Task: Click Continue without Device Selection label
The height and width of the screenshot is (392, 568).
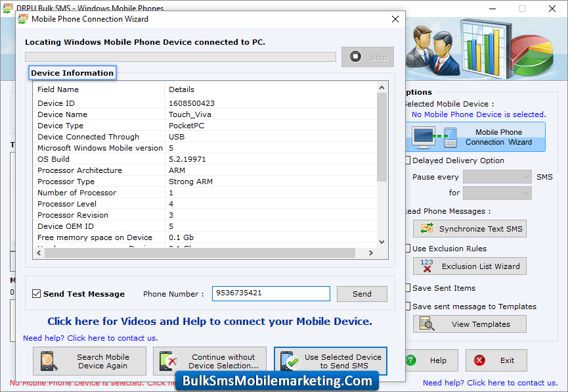Action: tap(223, 362)
